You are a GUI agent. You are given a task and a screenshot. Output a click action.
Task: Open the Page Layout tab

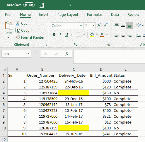point(68,15)
